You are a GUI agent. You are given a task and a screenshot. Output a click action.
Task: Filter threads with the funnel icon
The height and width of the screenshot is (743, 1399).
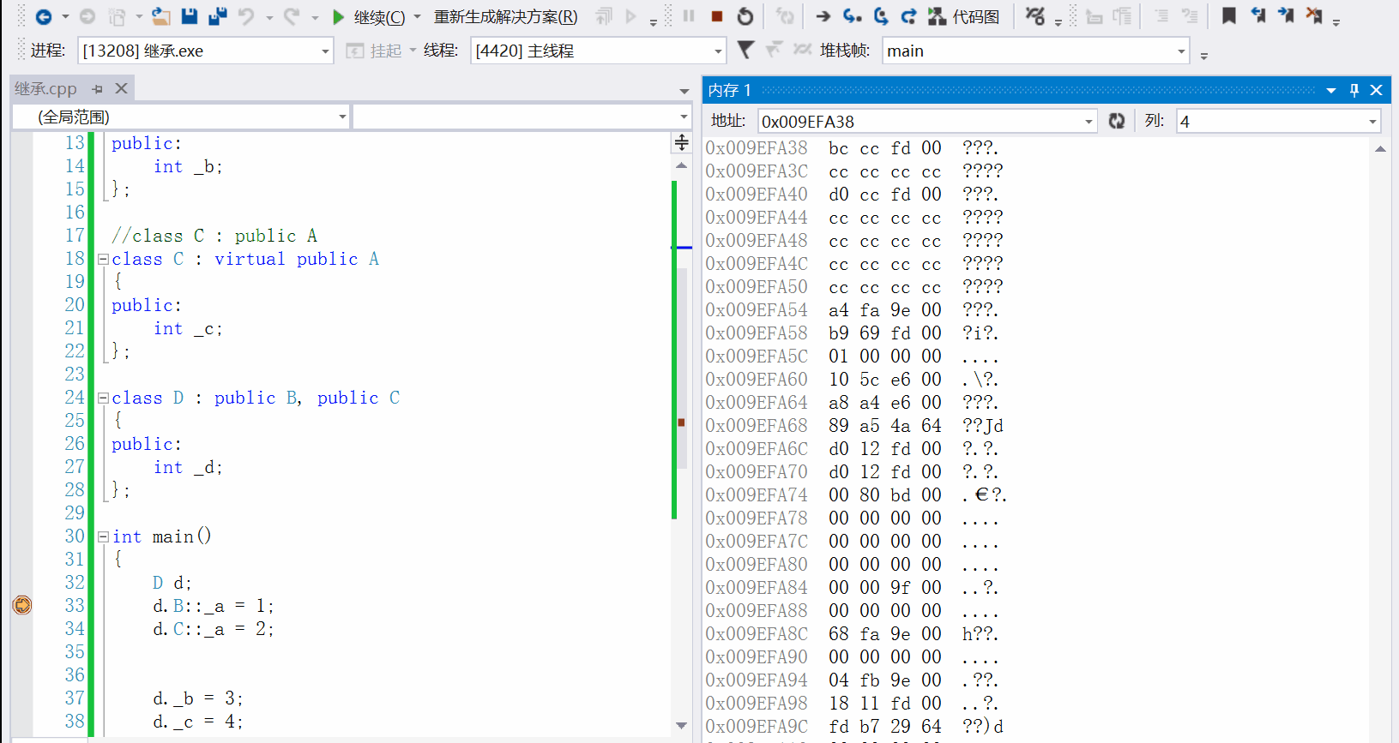tap(745, 51)
